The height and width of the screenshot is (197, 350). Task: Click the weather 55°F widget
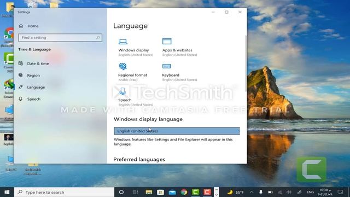pos(235,192)
